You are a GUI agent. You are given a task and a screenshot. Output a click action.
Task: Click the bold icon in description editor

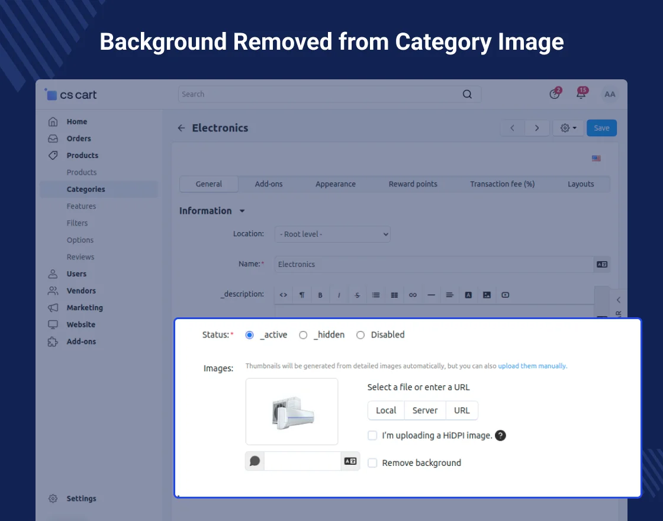click(320, 295)
